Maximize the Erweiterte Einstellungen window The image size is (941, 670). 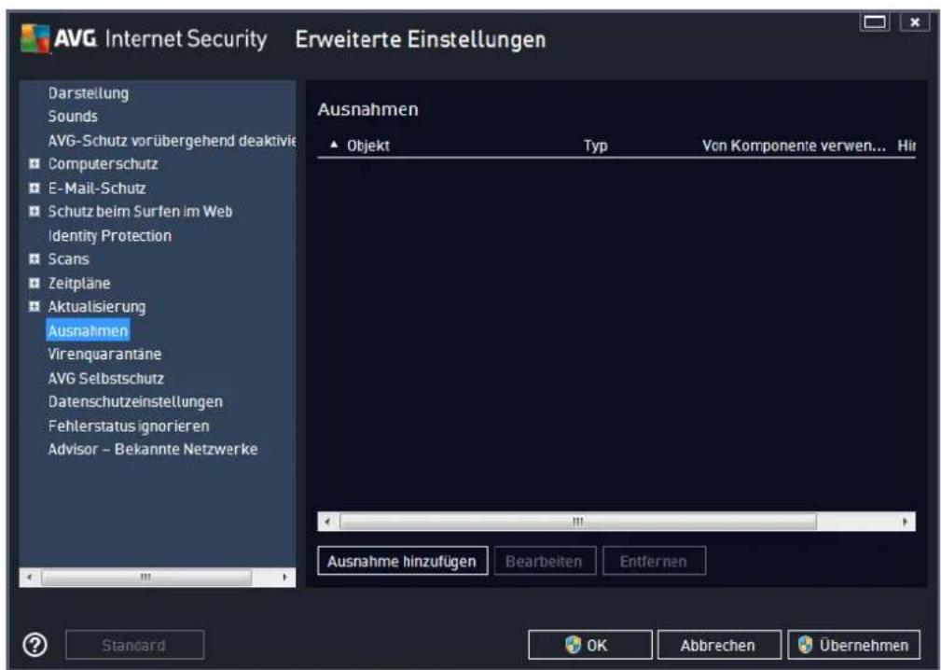[x=875, y=22]
